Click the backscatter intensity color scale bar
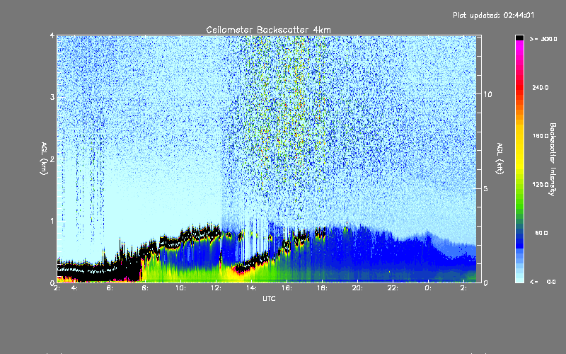 tap(519, 159)
